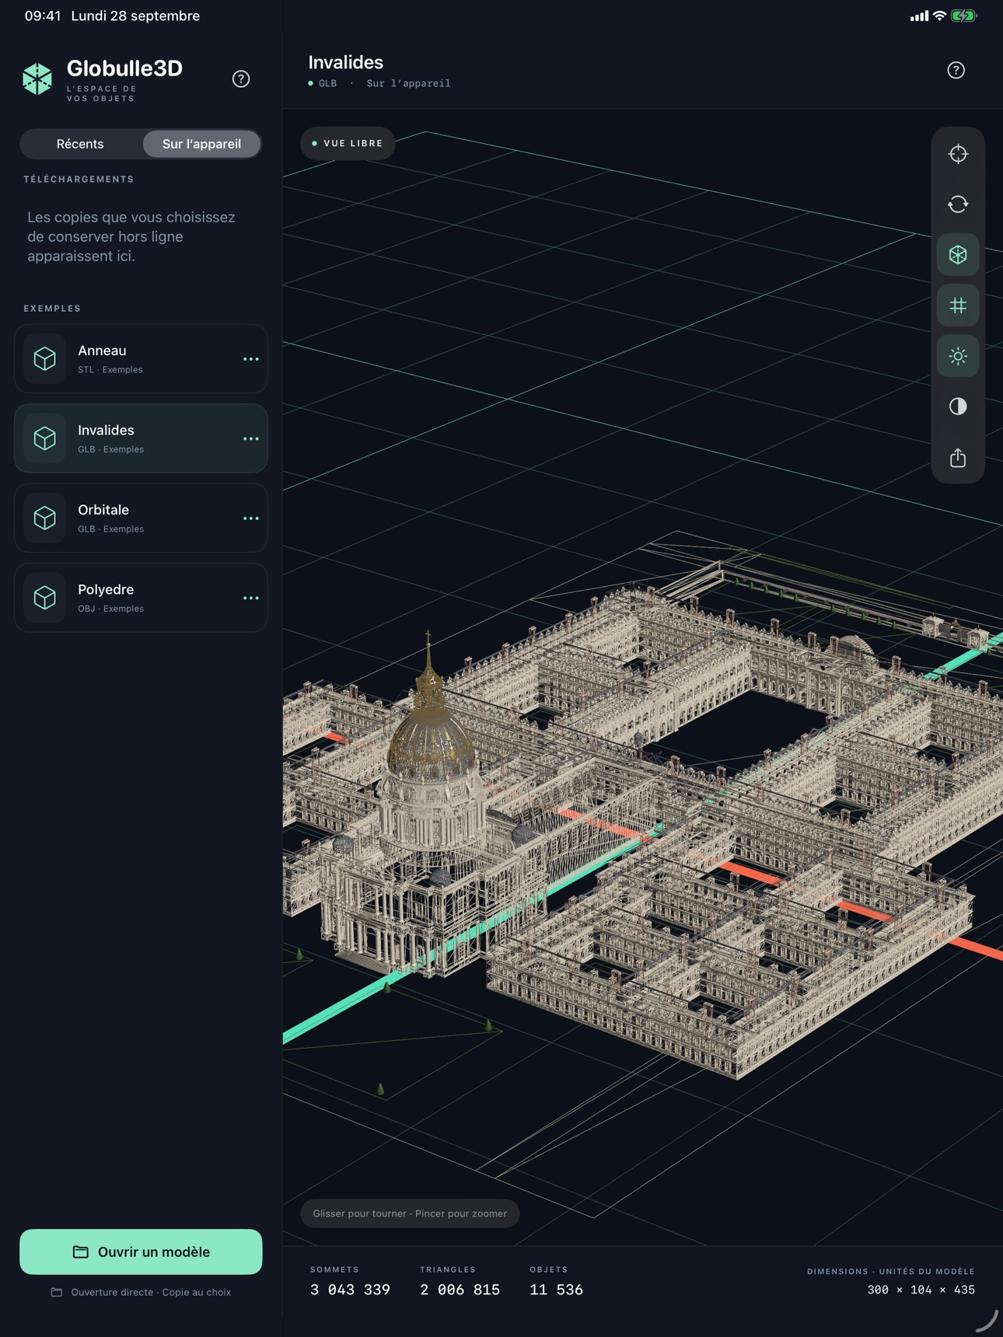This screenshot has height=1337, width=1003.
Task: Click the Orbitale cube thumbnail icon
Action: [45, 518]
